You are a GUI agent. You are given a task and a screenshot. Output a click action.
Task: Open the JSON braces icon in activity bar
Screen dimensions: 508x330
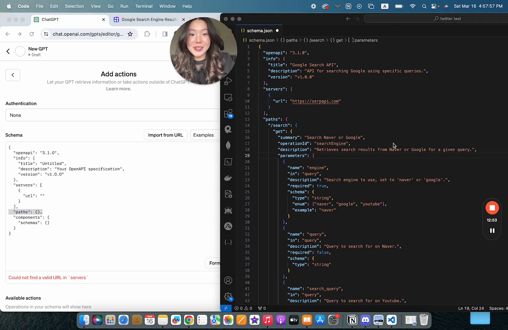pyautogui.click(x=228, y=242)
